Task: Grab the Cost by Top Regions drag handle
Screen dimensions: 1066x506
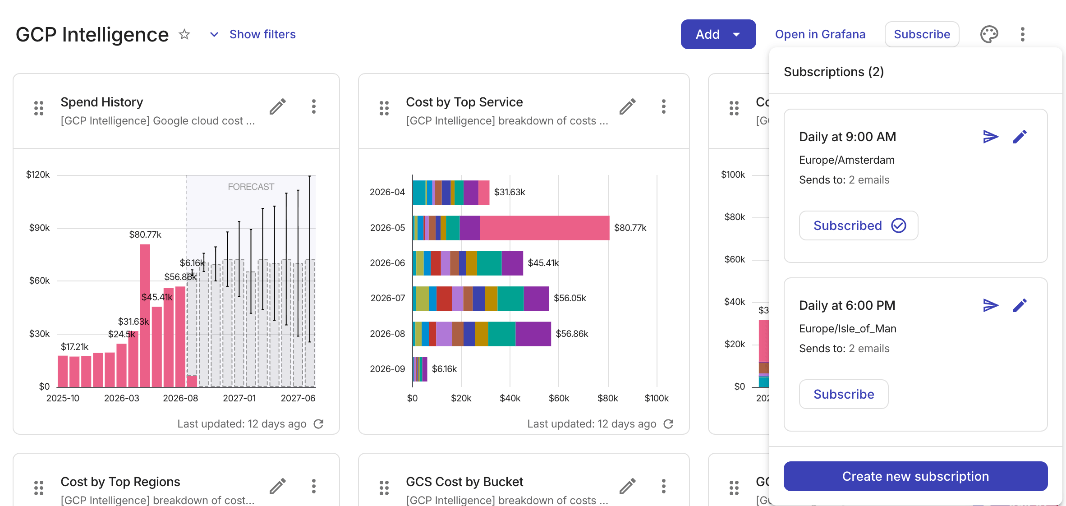Action: pyautogui.click(x=39, y=488)
